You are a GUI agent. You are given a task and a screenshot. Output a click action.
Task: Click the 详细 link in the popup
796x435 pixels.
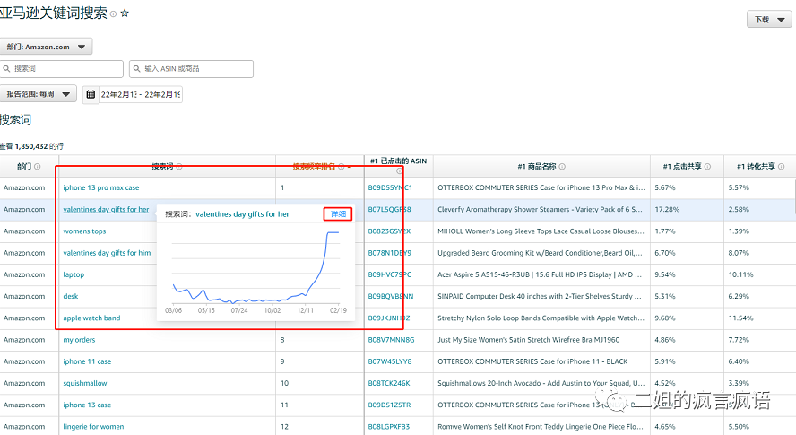(x=338, y=214)
